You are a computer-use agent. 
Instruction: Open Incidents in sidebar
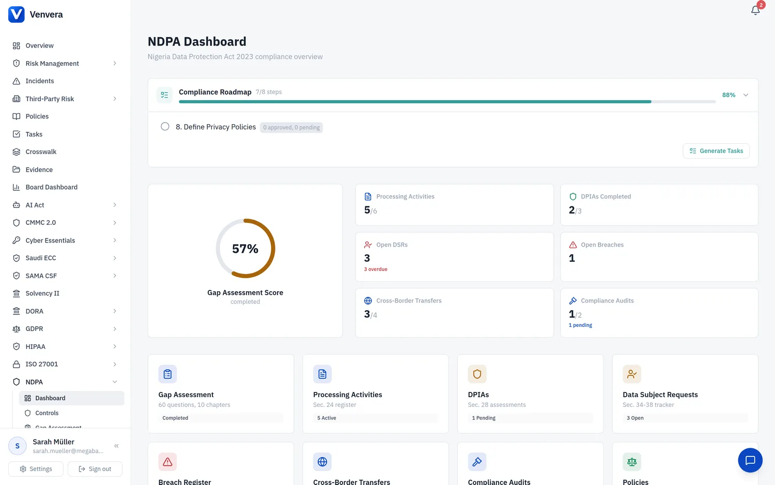(66, 81)
